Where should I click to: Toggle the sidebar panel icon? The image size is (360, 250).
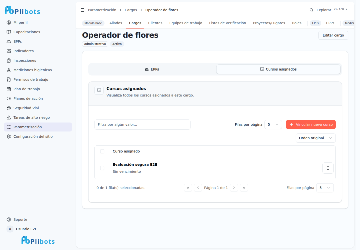click(x=82, y=10)
